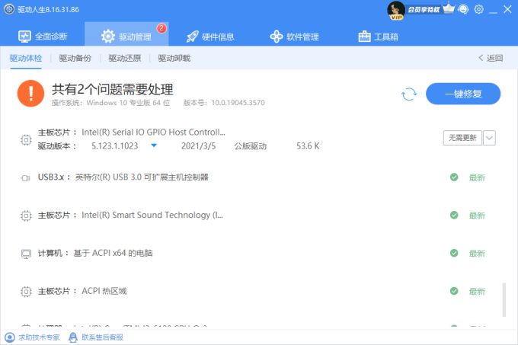The width and height of the screenshot is (518, 345).
Task: Click the 一键修复 button
Action: (462, 94)
